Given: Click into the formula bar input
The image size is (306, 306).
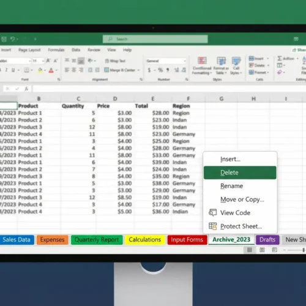Looking at the screenshot, I should [x=170, y=89].
